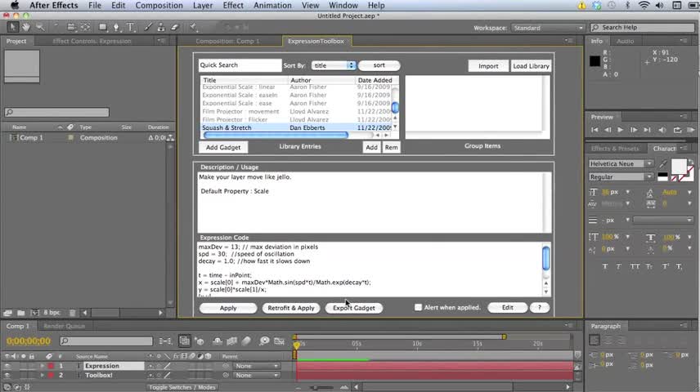Click the volume icon in macOS menu bar
The image size is (700, 392).
(x=659, y=6)
